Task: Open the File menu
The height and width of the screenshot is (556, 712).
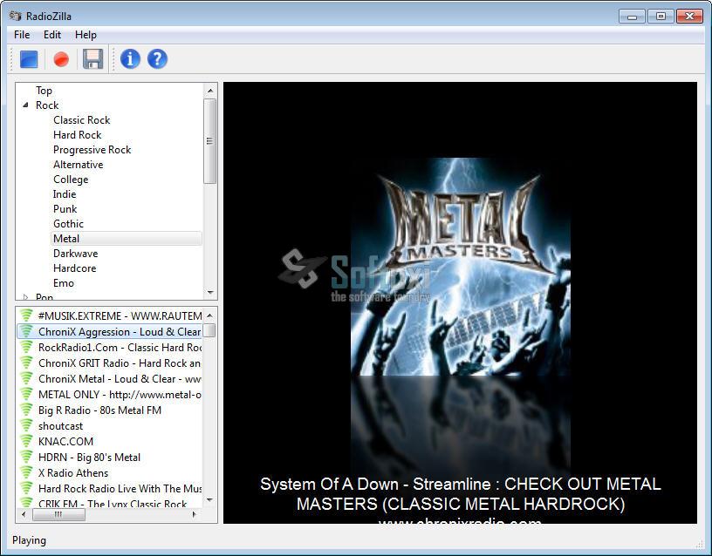Action: click(x=22, y=35)
